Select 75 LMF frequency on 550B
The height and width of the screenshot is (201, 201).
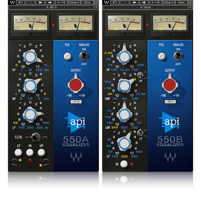[x=109, y=110]
